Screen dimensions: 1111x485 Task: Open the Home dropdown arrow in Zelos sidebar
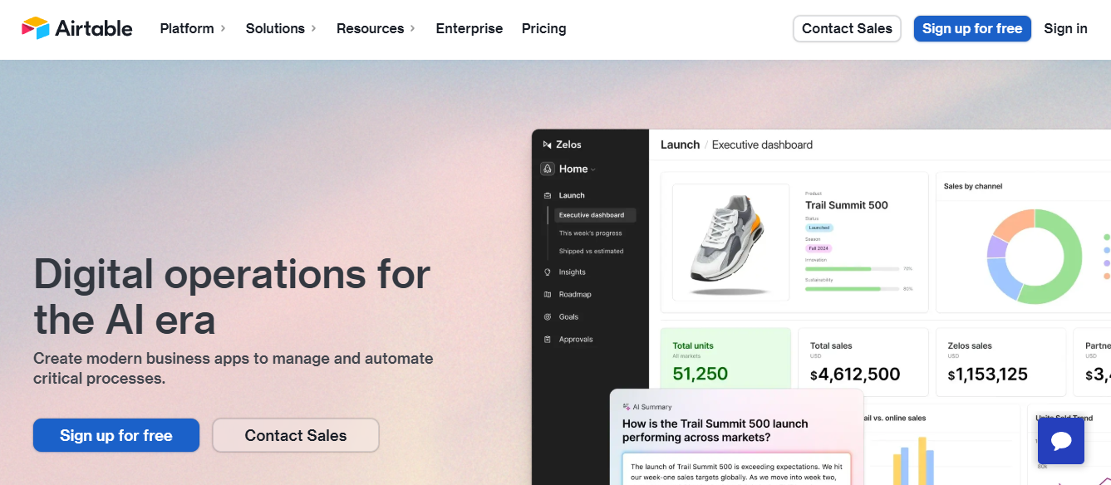point(593,169)
